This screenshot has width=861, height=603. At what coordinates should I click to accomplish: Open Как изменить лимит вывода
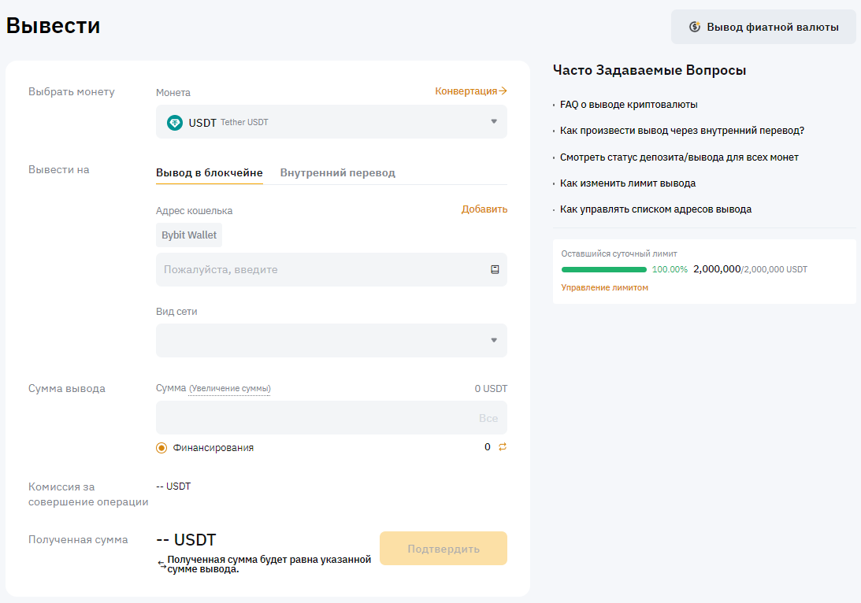coord(628,183)
